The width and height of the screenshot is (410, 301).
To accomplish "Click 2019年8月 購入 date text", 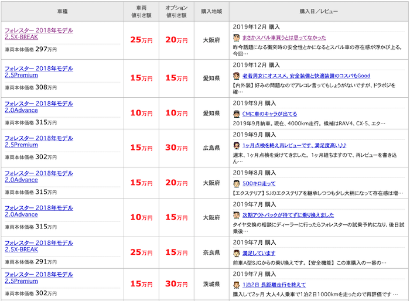I will [254, 173].
